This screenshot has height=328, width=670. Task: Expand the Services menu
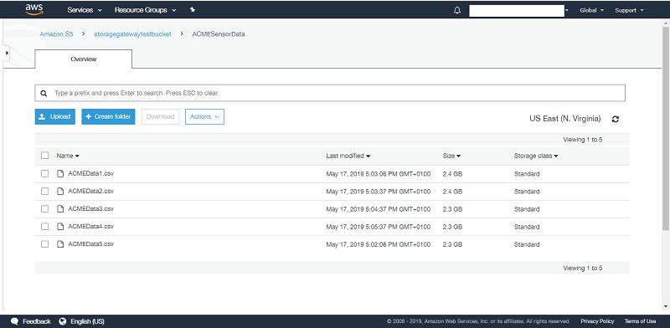pyautogui.click(x=85, y=10)
